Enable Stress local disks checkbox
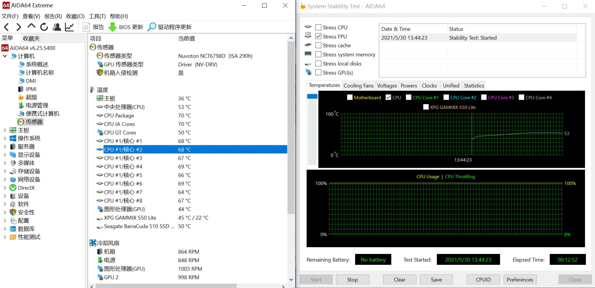Viewport: 595px width, 288px height. click(x=318, y=63)
